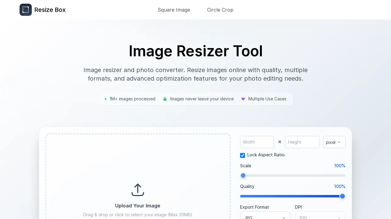Switch to the Circle Crop page
The image size is (391, 219).
220,10
